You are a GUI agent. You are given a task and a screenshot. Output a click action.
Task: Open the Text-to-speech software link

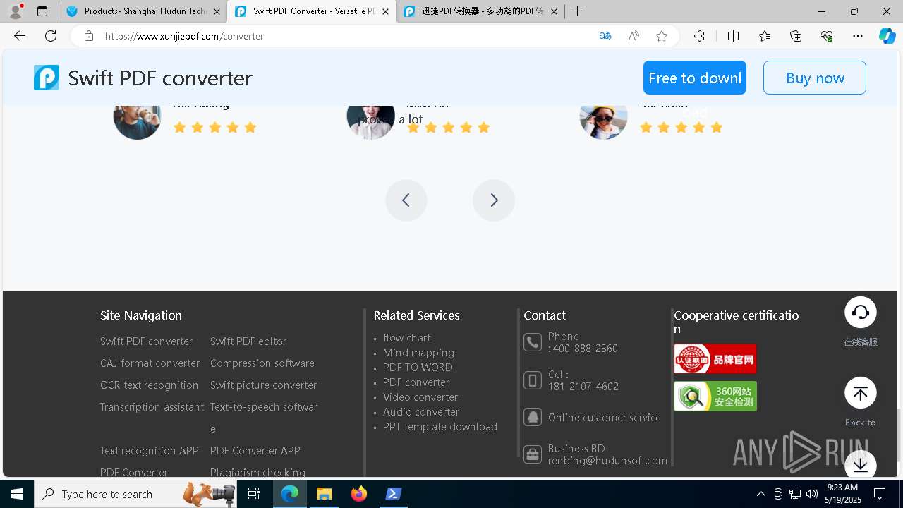[264, 418]
